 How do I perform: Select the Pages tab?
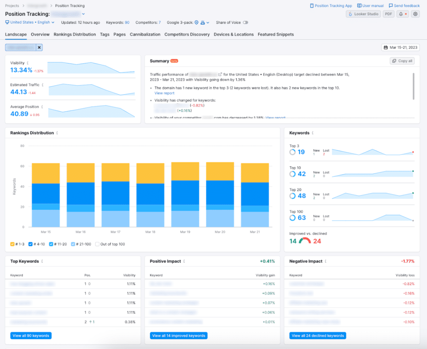[x=120, y=35]
